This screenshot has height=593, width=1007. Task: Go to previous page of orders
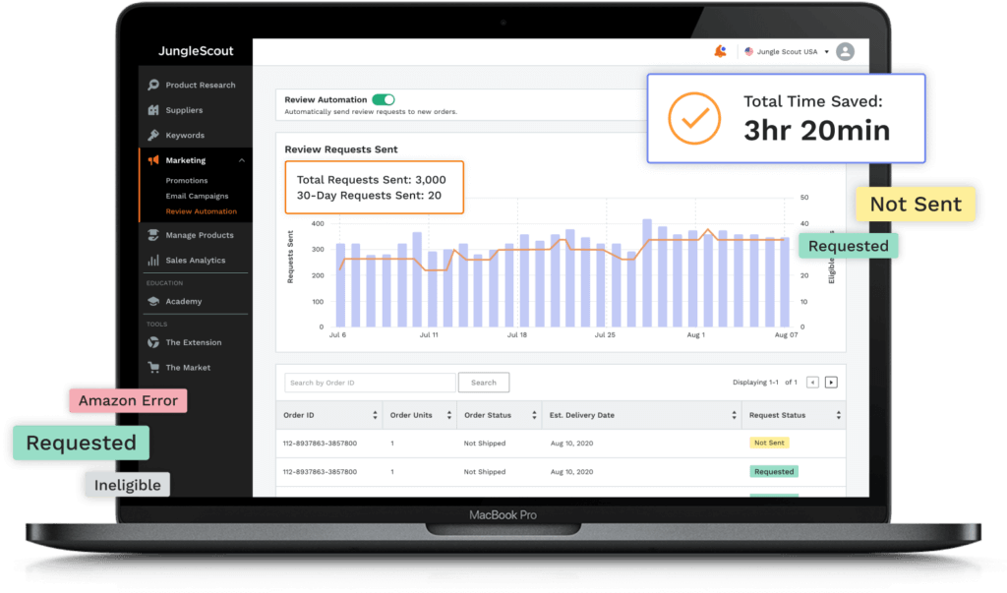[812, 383]
